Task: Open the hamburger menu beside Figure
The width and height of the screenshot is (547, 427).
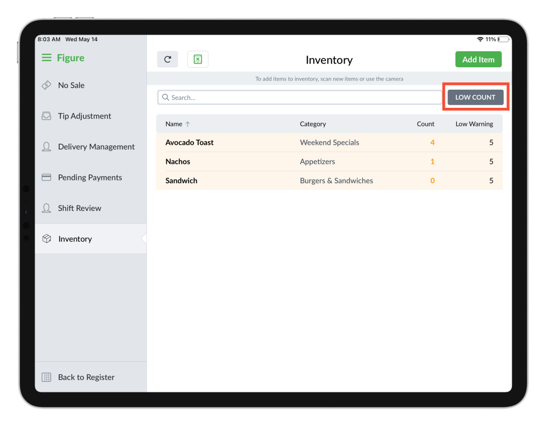Action: (46, 58)
